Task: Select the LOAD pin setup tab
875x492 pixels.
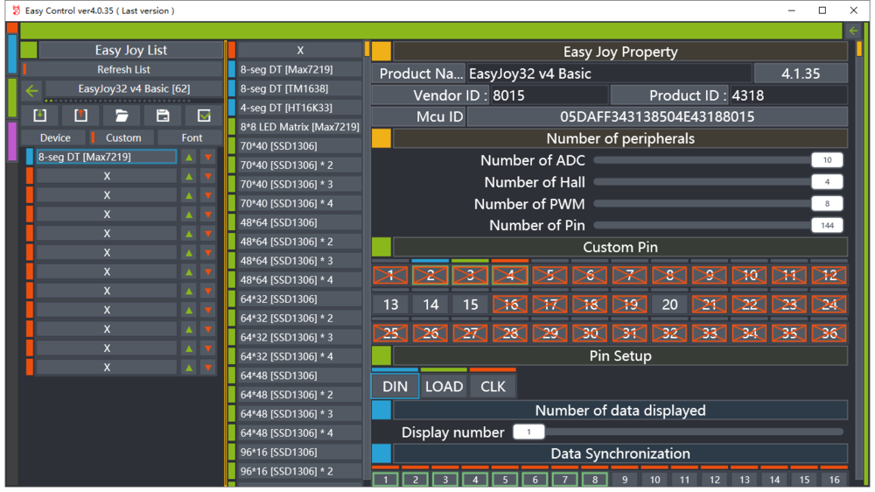Action: pyautogui.click(x=444, y=386)
